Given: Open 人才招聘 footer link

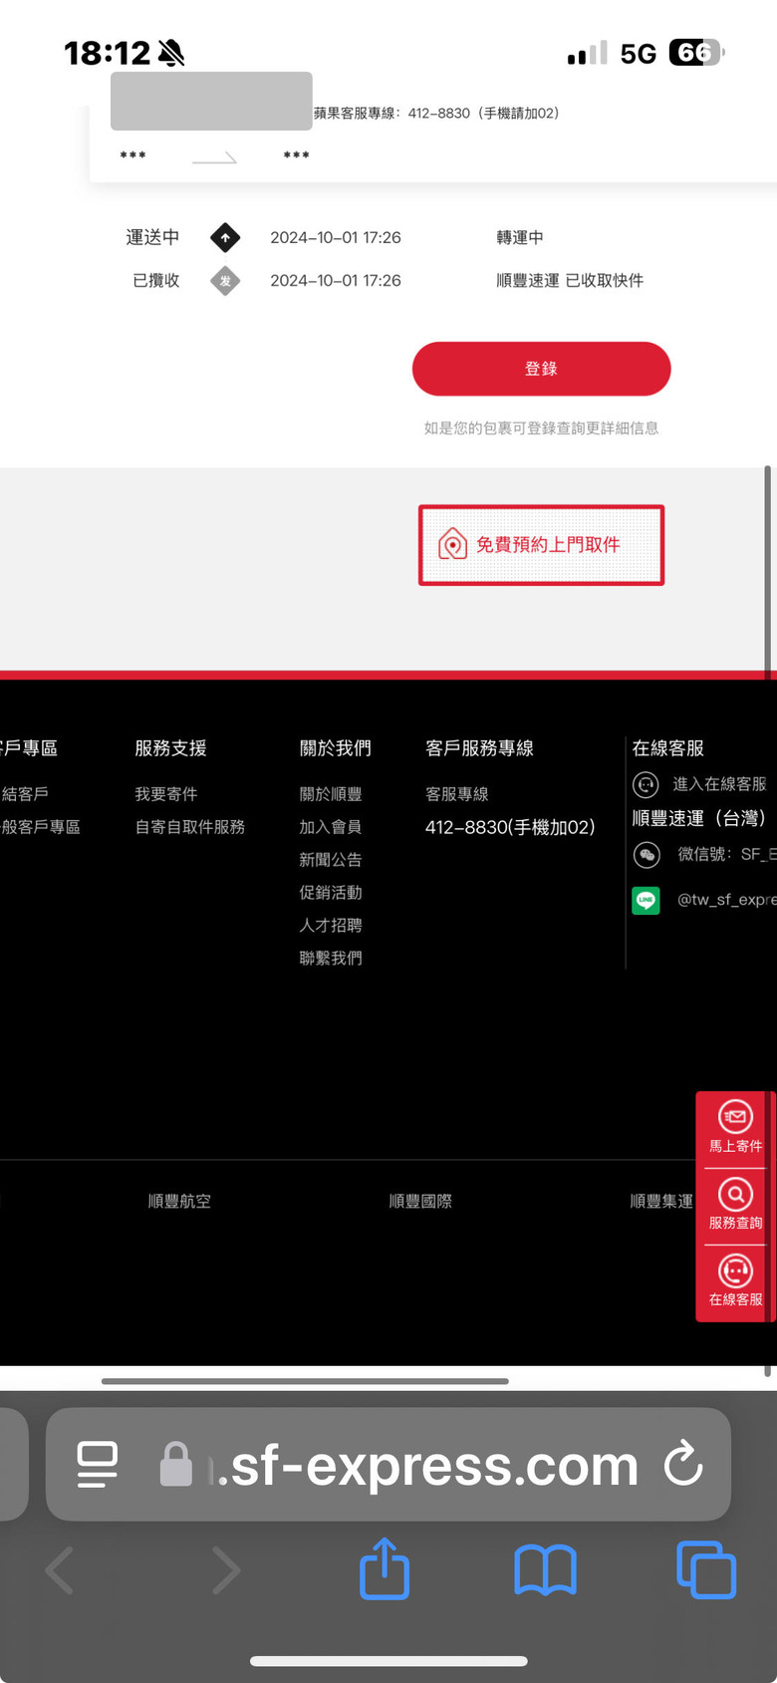Looking at the screenshot, I should 331,926.
